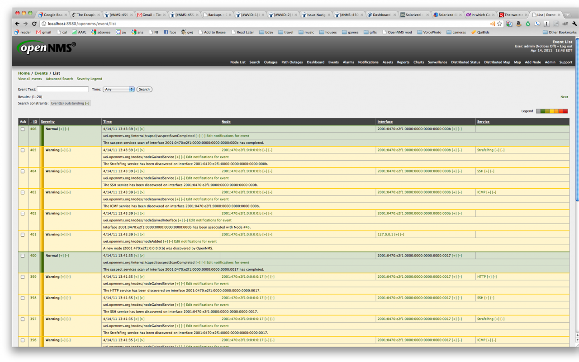Open the Translate extension icon
The image size is (579, 362).
[x=509, y=24]
